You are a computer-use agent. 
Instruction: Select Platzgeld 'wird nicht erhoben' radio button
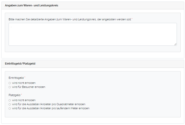(10, 100)
